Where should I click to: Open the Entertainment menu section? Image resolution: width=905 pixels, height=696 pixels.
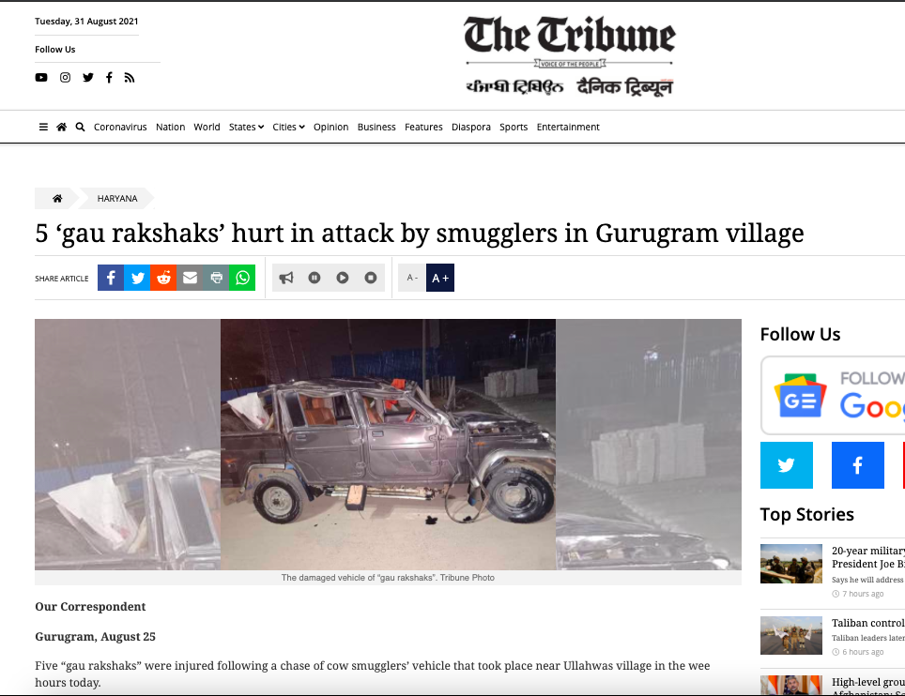click(x=568, y=127)
